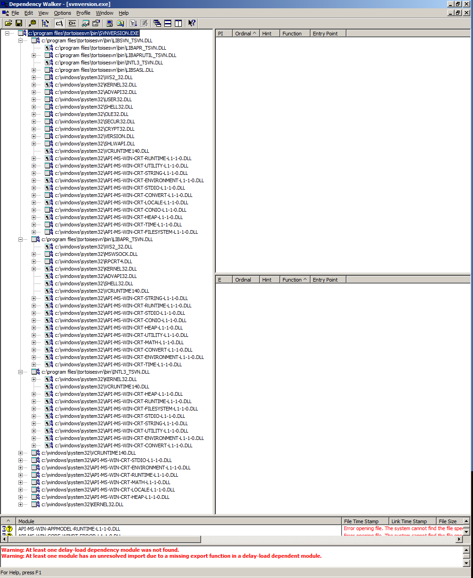Click module icon of SVNVERSION.EXE root node

coord(23,33)
